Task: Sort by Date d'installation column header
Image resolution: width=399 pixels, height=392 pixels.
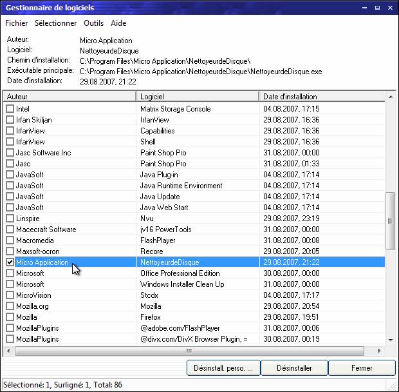Action: (x=322, y=97)
